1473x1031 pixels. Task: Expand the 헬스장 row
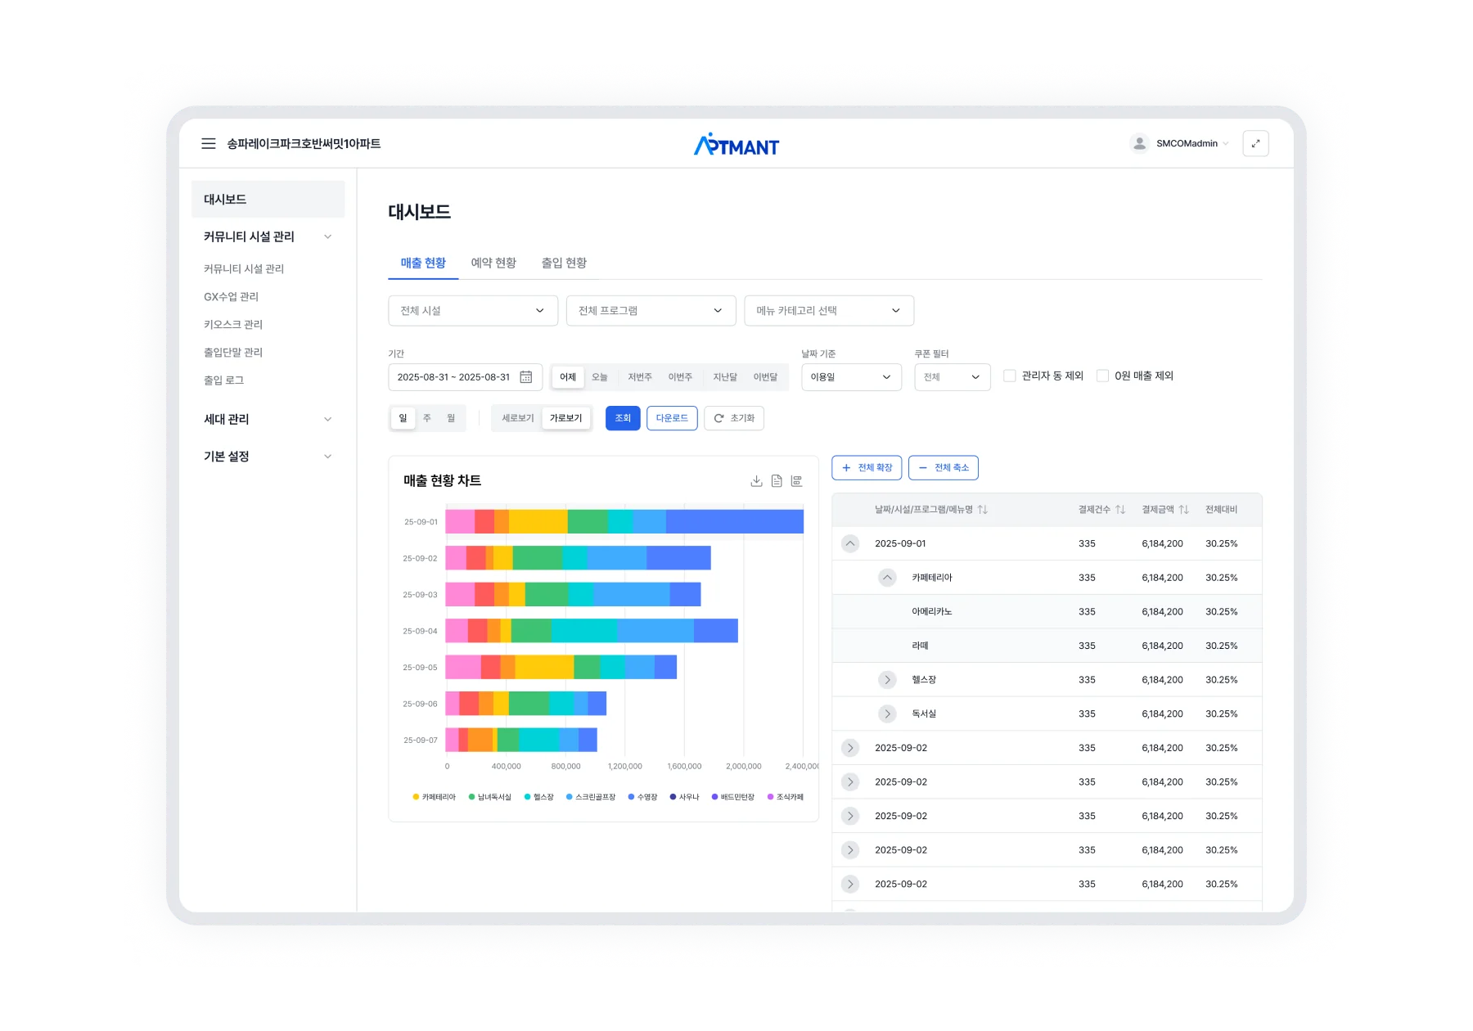(x=887, y=680)
